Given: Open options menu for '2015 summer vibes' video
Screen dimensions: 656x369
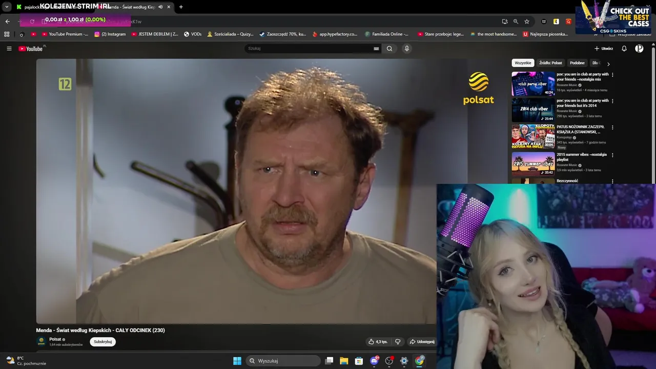Looking at the screenshot, I should (612, 155).
